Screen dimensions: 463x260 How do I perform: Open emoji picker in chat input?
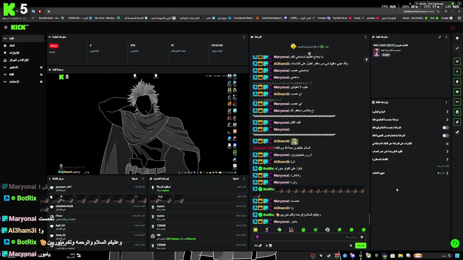pyautogui.click(x=362, y=237)
